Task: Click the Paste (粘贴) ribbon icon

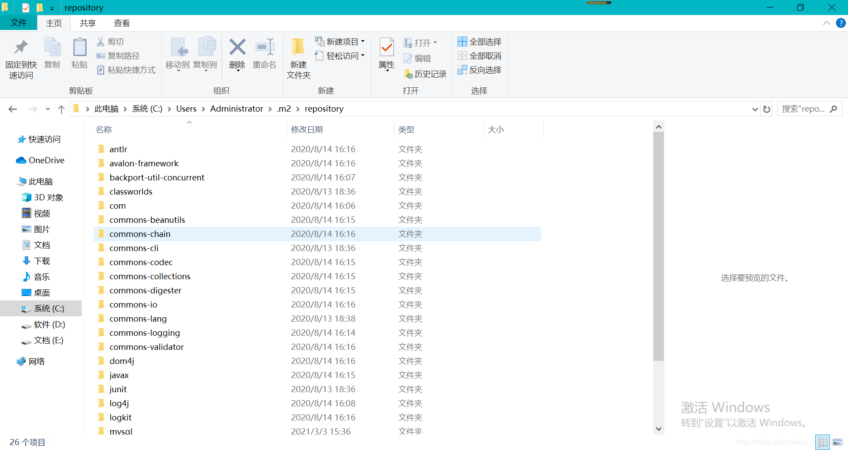Action: 79,47
